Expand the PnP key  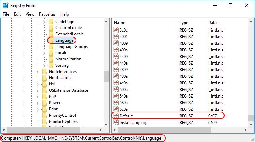(37, 97)
